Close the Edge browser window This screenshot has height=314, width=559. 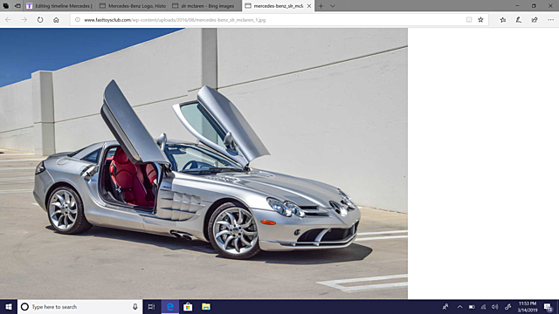coord(550,6)
